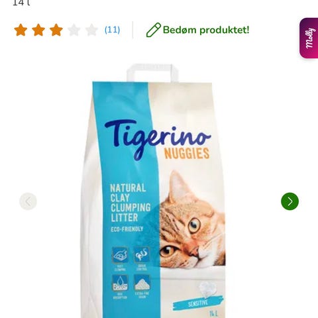The image size is (318, 318).
Task: Click the fifth grey rating star
Action: pos(91,30)
